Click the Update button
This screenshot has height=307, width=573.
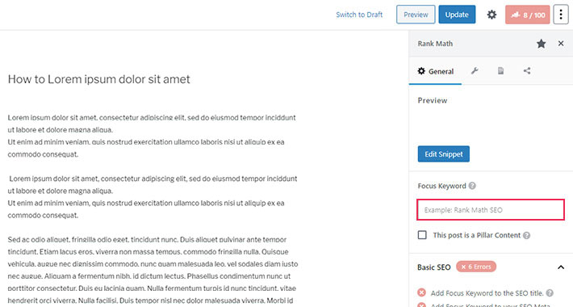coord(457,15)
